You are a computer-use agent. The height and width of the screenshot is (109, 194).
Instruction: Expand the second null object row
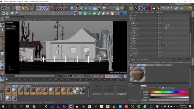pyautogui.click(x=130, y=18)
